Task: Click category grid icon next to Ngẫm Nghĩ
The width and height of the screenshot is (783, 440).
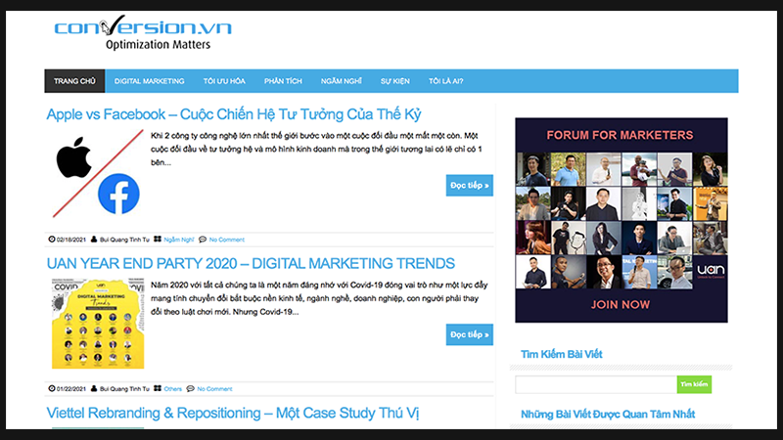Action: 158,240
